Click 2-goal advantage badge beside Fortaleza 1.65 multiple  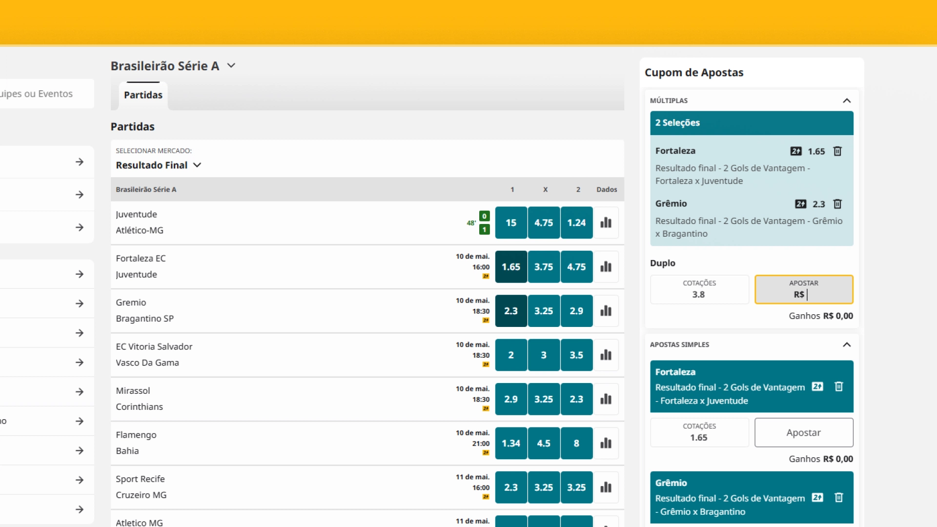tap(796, 151)
